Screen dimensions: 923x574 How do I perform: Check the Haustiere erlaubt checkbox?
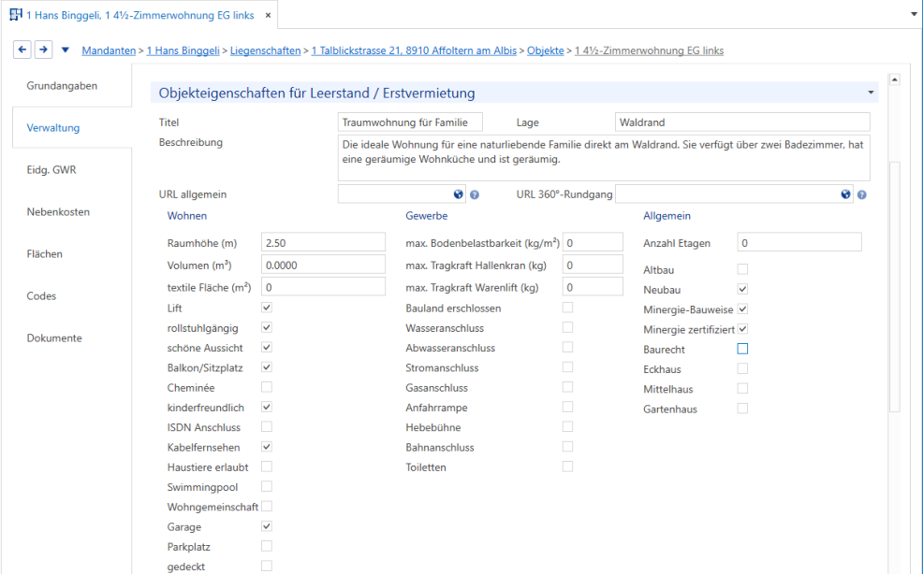(x=267, y=467)
